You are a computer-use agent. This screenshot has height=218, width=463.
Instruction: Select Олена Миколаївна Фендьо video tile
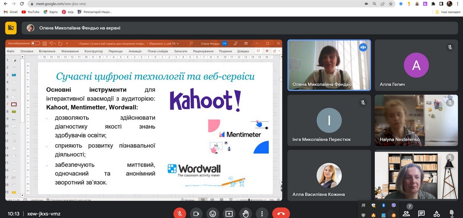[x=329, y=65]
